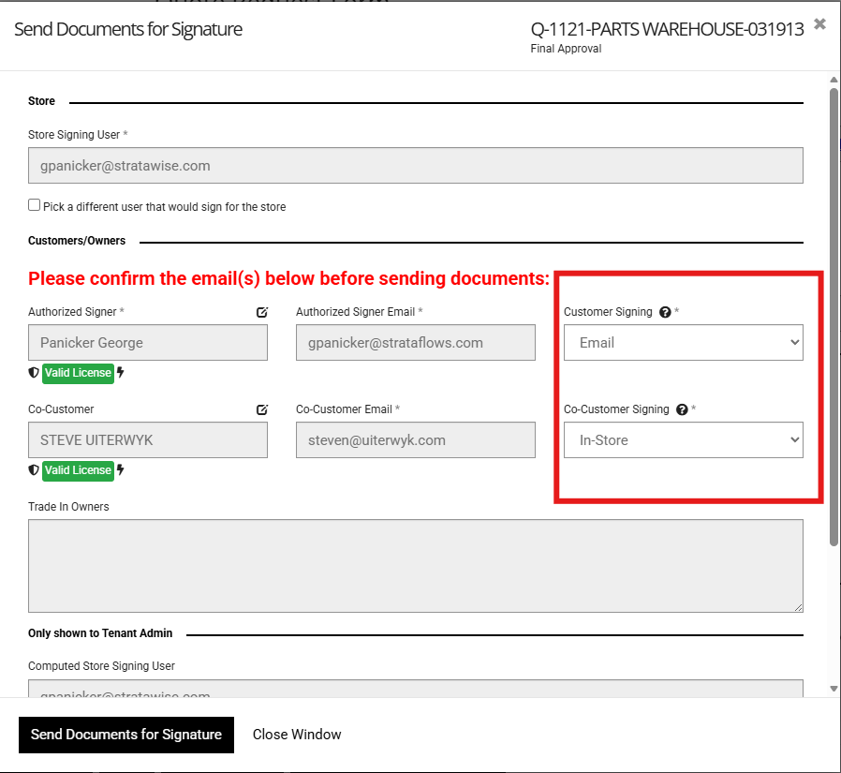841x773 pixels.
Task: Click the Co-Customer name field
Action: click(148, 439)
